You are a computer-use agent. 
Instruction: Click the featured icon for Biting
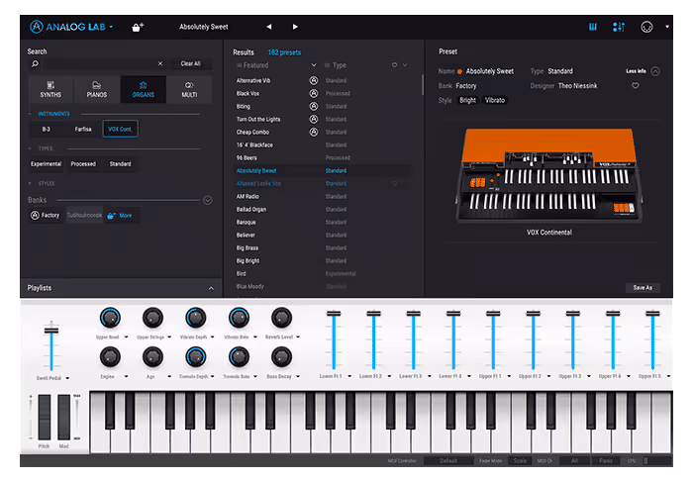pos(314,106)
